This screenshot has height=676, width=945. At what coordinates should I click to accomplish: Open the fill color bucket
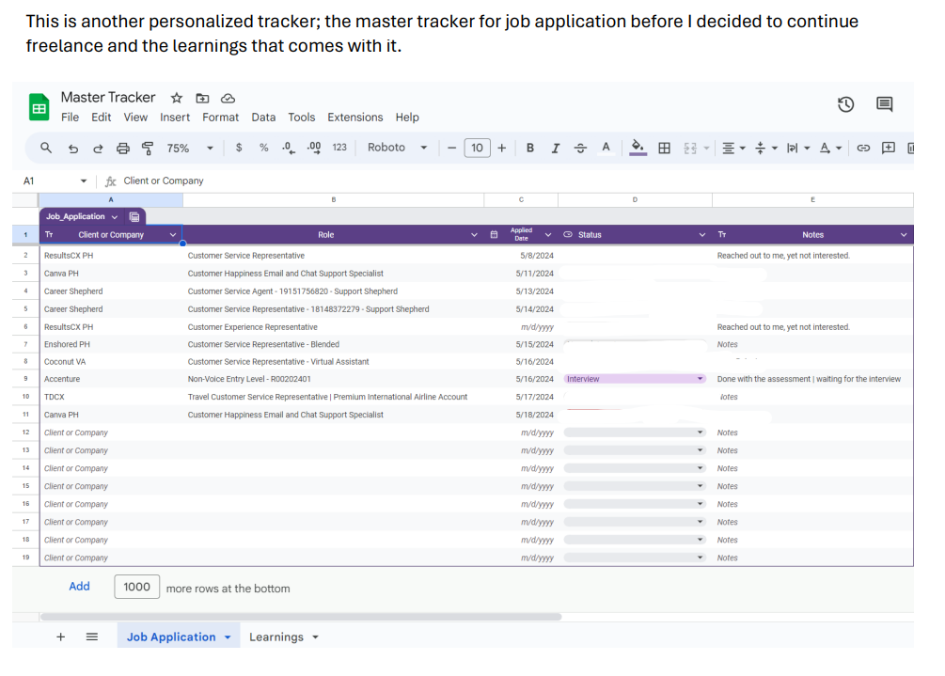click(x=638, y=148)
